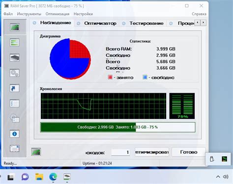This screenshot has height=184, width=233.
Task: Select the memory monitor chart sidebar icon
Action: 15,27
